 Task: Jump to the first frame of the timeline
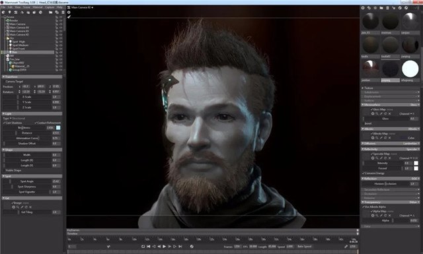(x=148, y=247)
